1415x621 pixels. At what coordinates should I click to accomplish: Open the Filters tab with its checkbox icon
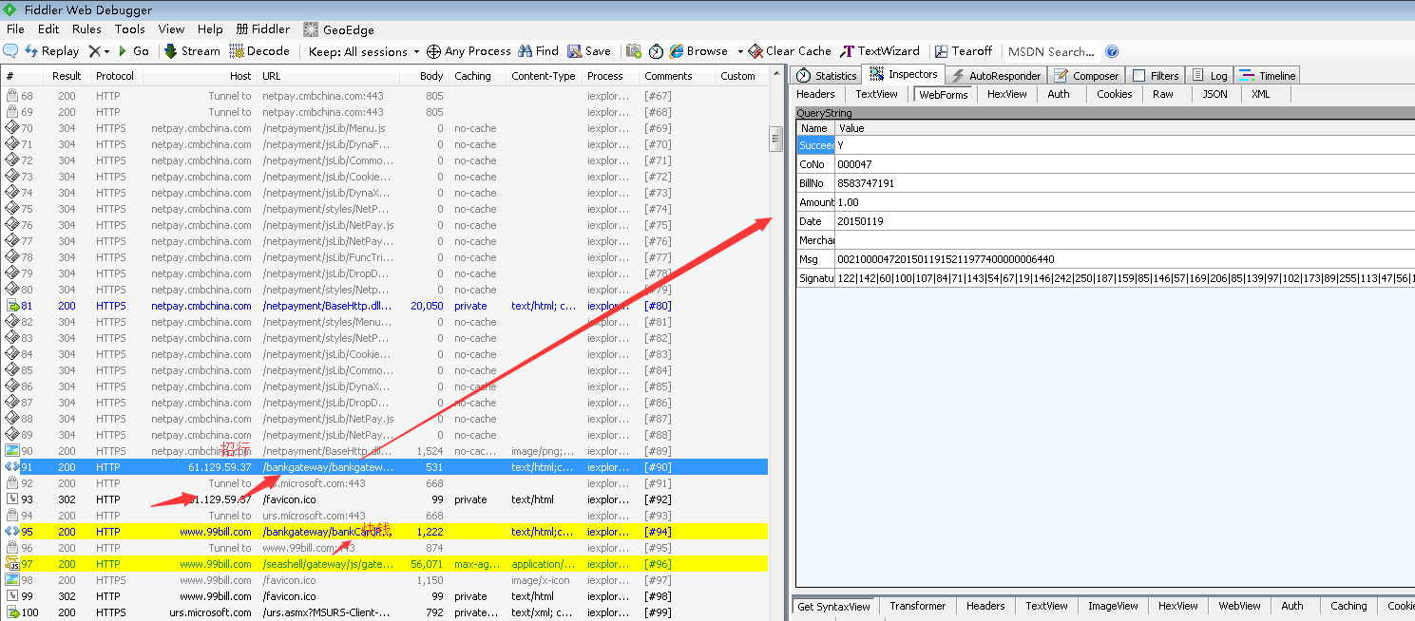(1156, 75)
